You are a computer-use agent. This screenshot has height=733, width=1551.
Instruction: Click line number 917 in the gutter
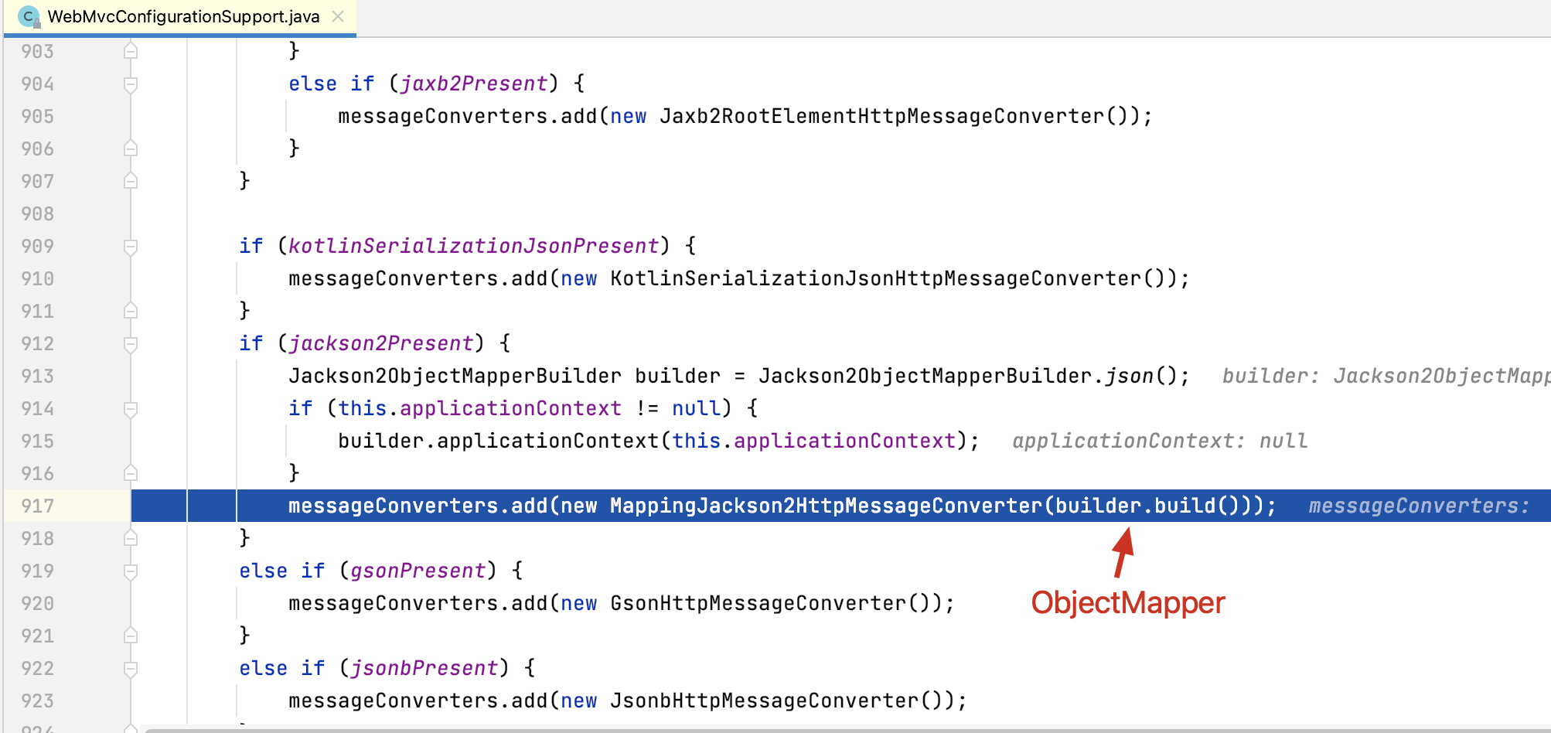(x=38, y=506)
